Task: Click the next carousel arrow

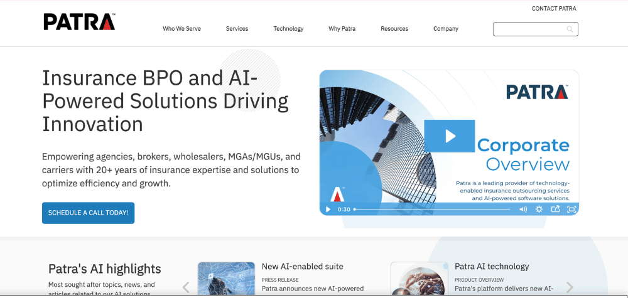Action: [570, 287]
